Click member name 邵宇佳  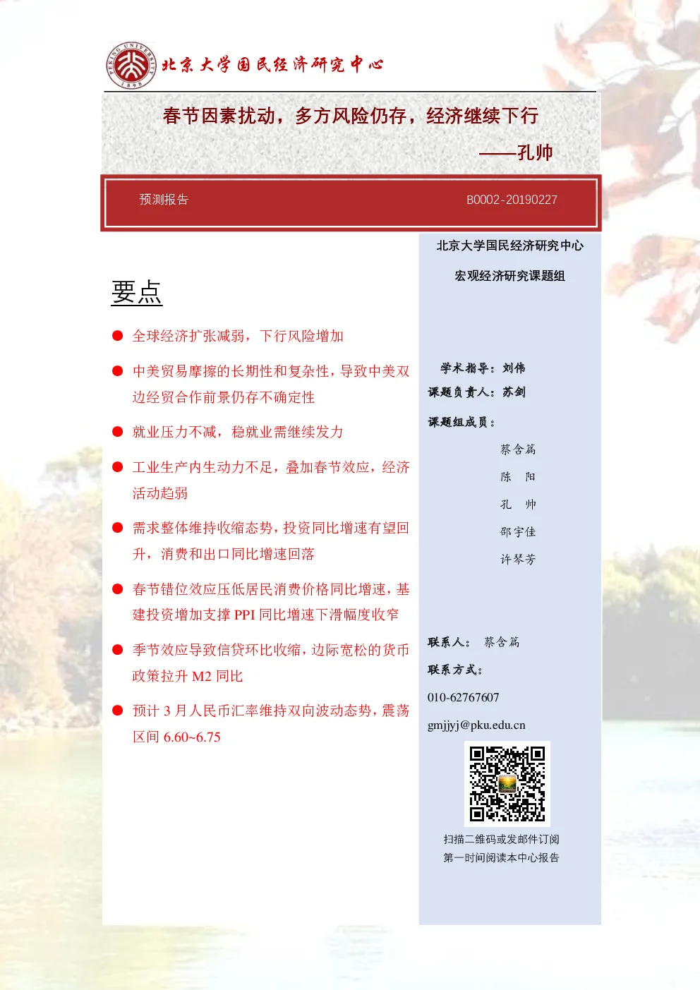coord(518,532)
